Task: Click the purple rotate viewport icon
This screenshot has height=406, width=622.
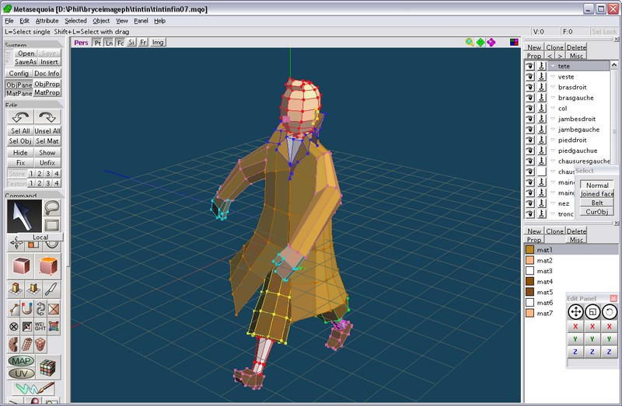Action: (491, 43)
